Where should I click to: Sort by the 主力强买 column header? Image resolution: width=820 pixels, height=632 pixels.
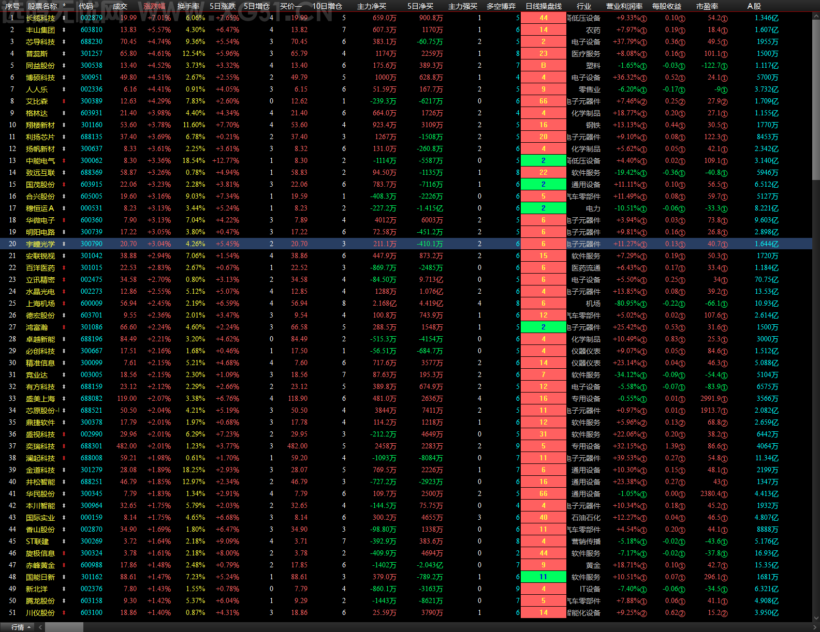[x=463, y=6]
